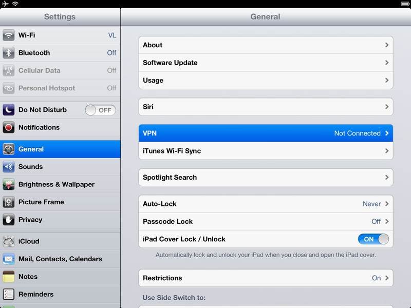Tap the Privacy hand icon
The height and width of the screenshot is (308, 411).
[8, 220]
